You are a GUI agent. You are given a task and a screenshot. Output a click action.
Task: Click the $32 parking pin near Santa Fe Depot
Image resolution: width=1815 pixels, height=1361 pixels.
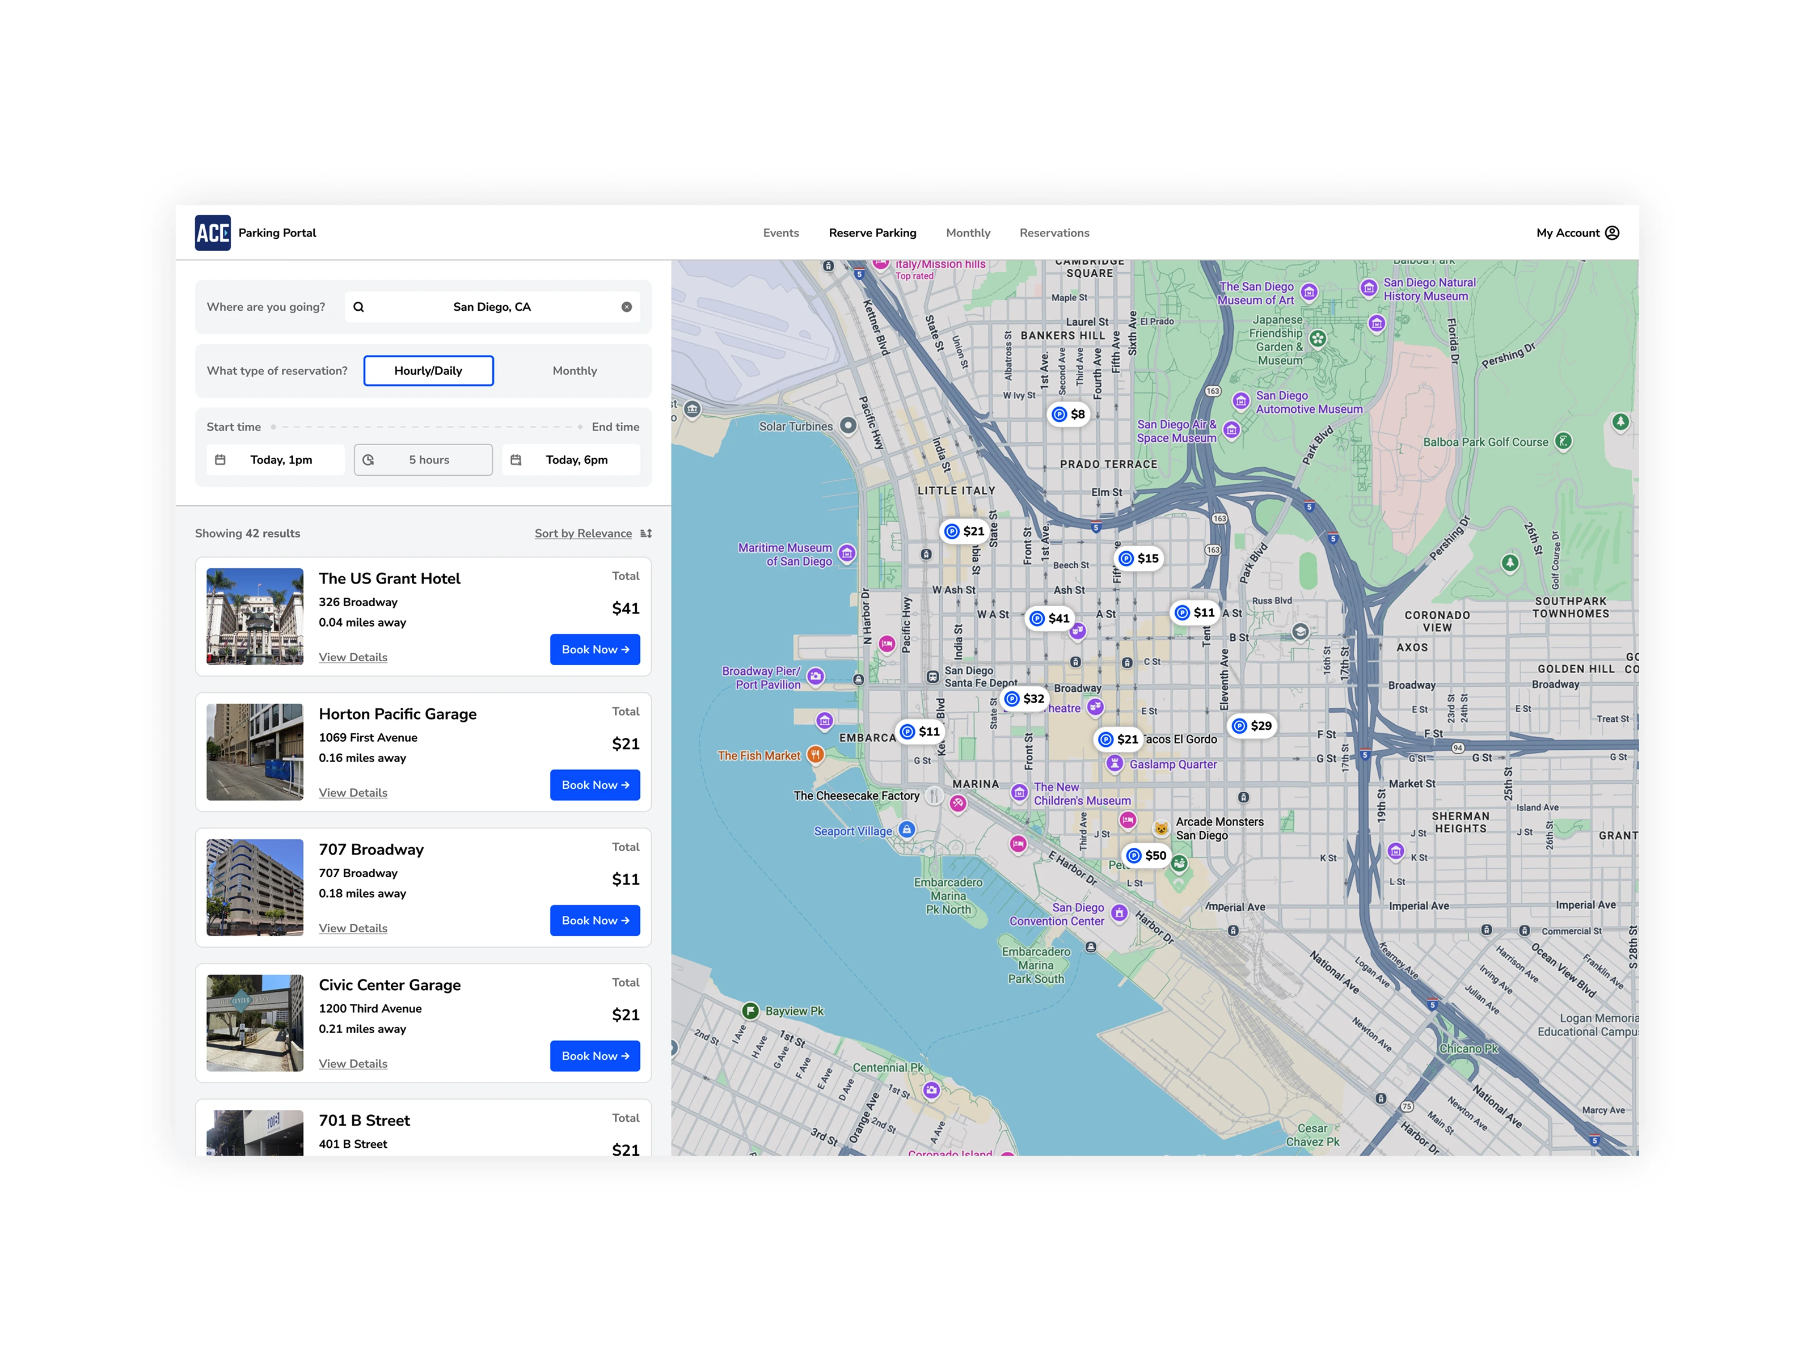[1024, 698]
